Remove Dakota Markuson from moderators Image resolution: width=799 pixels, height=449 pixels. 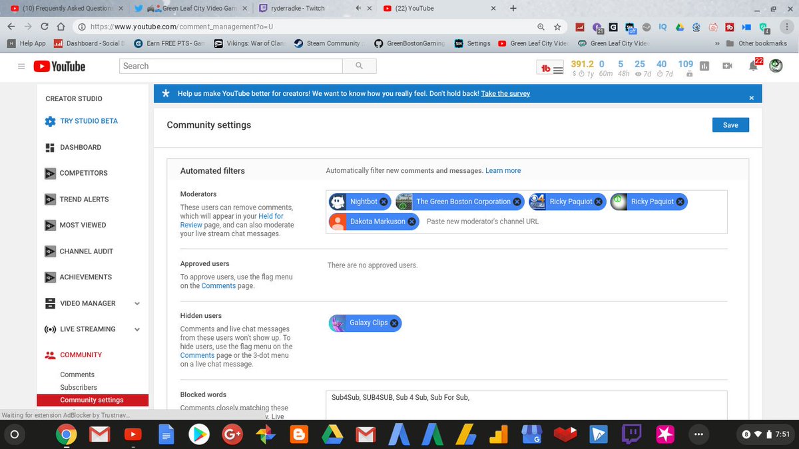[411, 222]
